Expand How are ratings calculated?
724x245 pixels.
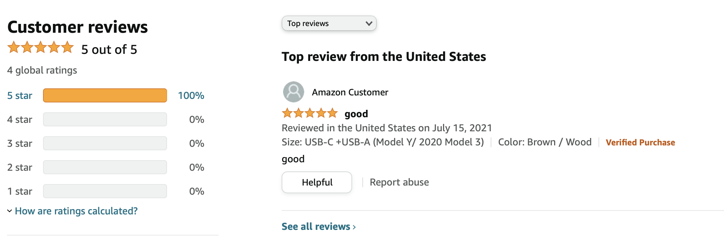(x=76, y=211)
